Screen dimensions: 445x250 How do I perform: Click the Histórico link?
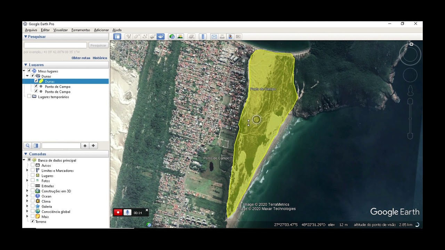pos(100,58)
